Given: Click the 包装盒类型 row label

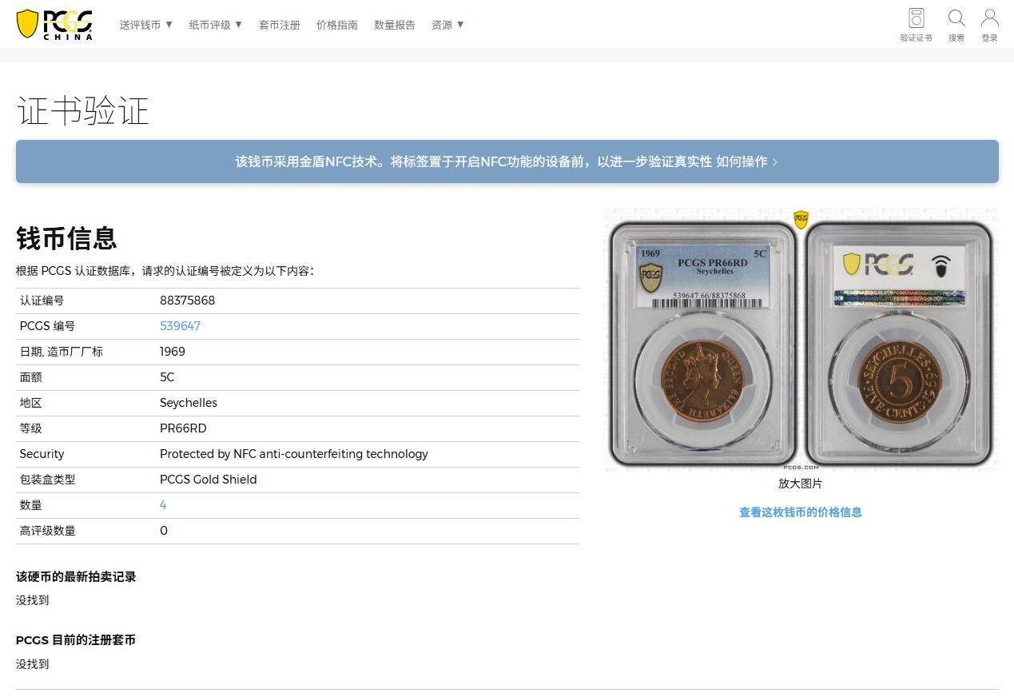Looking at the screenshot, I should click(x=47, y=480).
